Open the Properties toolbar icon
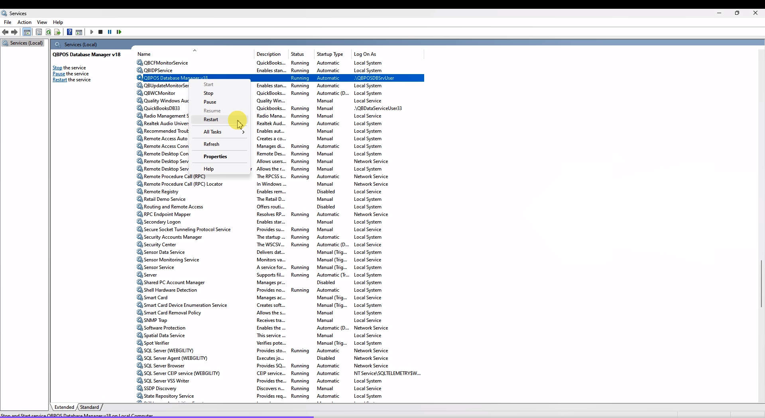This screenshot has height=418, width=765. 39,32
